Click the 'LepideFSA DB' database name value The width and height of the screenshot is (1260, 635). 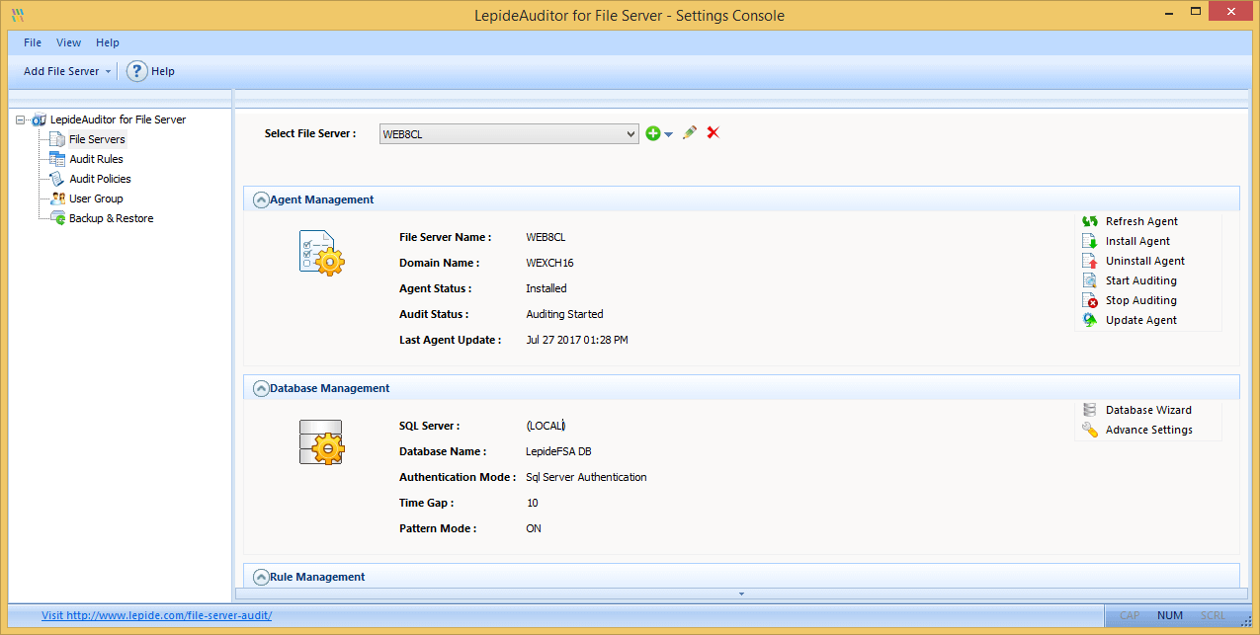(558, 451)
